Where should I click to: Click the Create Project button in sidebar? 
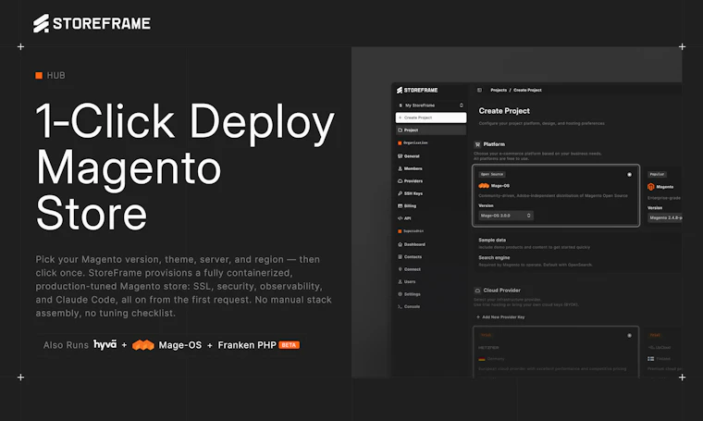(x=431, y=118)
